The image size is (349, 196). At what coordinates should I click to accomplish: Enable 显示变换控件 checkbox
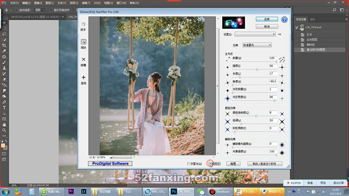tap(51, 10)
